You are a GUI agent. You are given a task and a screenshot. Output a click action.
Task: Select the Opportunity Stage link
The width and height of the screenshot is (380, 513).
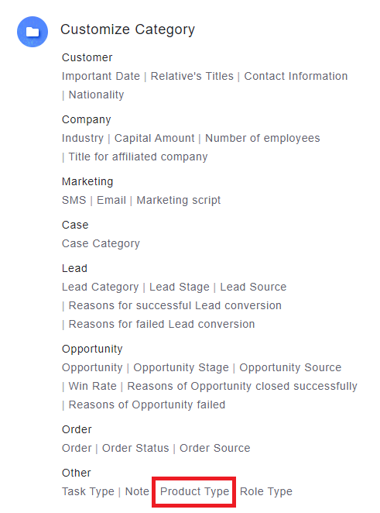point(181,368)
